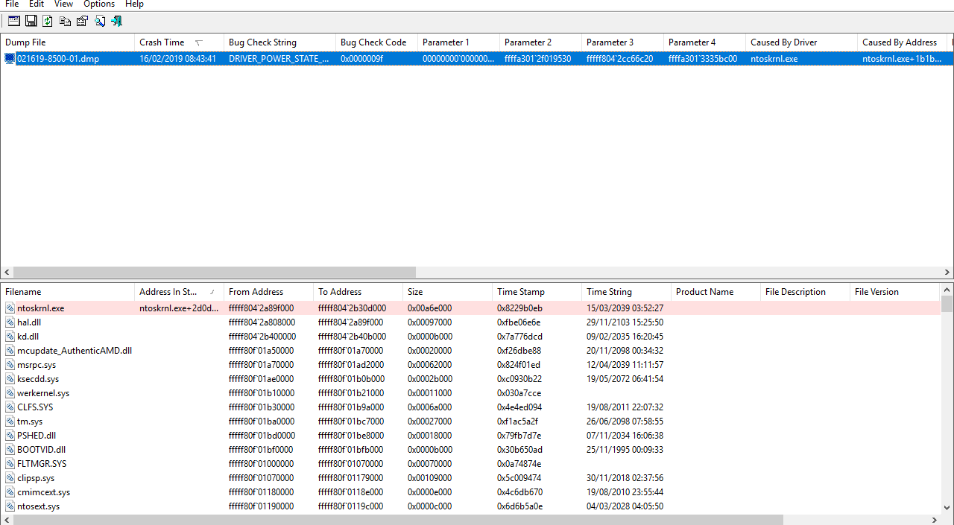This screenshot has height=525, width=954.
Task: Sort crashes by Crash Time column
Action: 162,42
